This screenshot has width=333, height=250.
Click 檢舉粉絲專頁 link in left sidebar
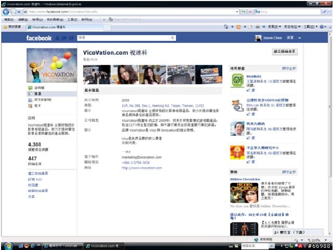pos(38,191)
